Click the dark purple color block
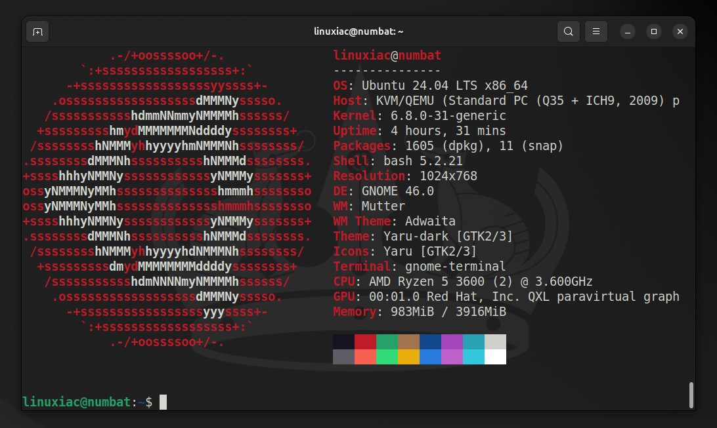Screen dimensions: 717x428 click(452, 341)
